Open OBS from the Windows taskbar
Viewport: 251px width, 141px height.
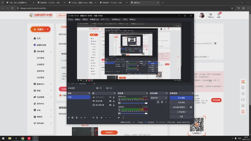(x=35, y=138)
